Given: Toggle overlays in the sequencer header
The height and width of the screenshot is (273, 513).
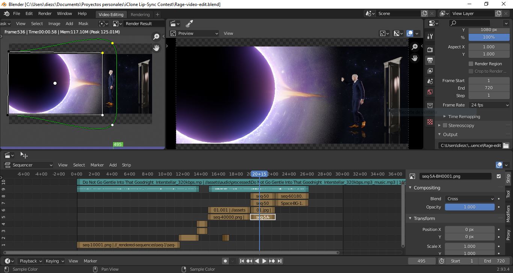Looking at the screenshot, I should tap(499, 165).
